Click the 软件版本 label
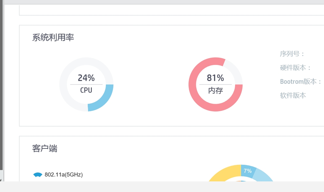 293,95
